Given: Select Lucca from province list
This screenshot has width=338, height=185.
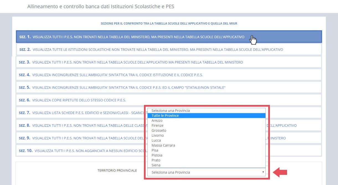Looking at the screenshot, I should 207,140.
